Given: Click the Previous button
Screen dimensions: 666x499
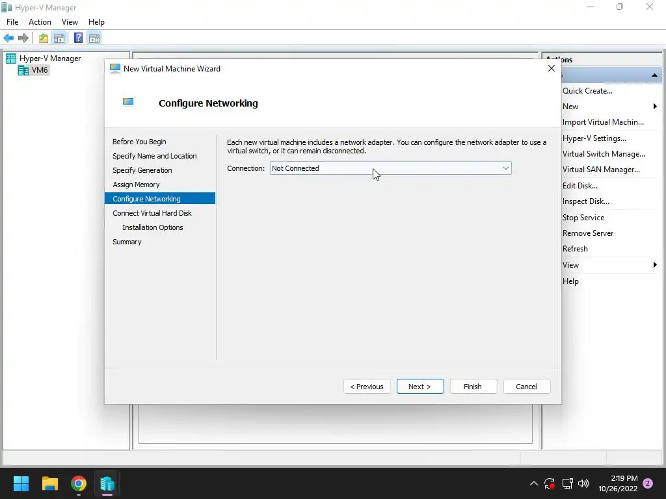Looking at the screenshot, I should (x=367, y=387).
